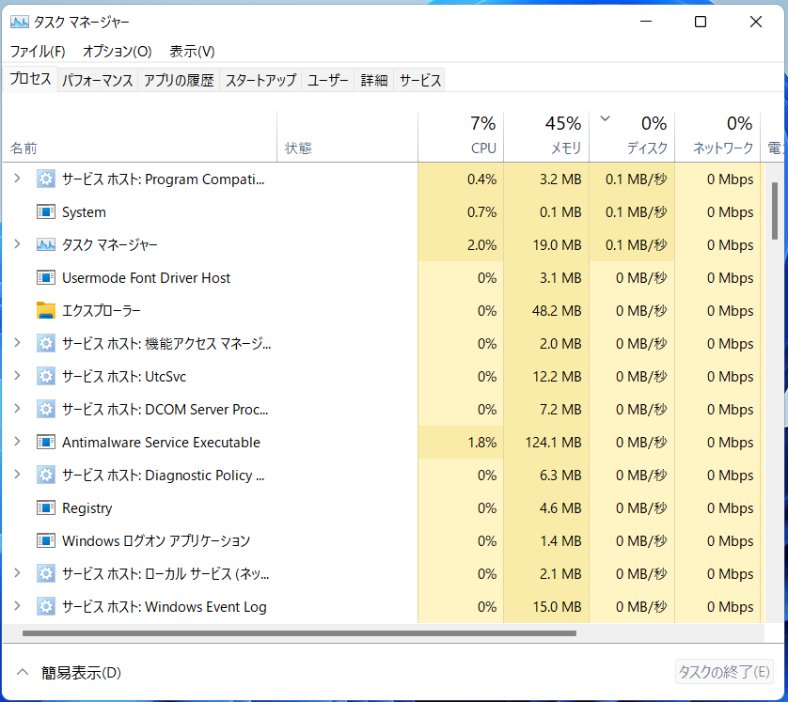Image resolution: width=788 pixels, height=702 pixels.
Task: Click gear icon of ローカル サービス (ネッ... row
Action: [x=46, y=573]
